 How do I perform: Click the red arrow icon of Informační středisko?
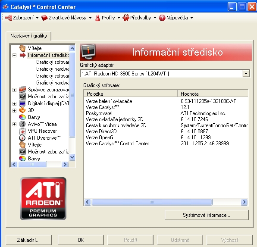(x=22, y=55)
